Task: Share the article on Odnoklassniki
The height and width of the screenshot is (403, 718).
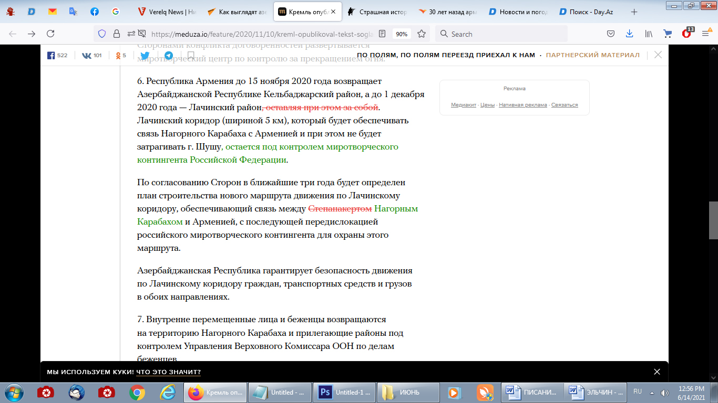Action: [x=121, y=55]
